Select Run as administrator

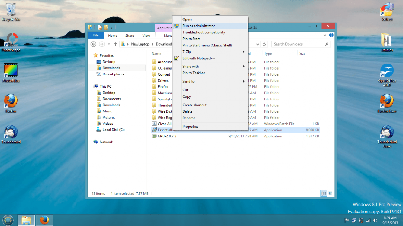point(210,26)
